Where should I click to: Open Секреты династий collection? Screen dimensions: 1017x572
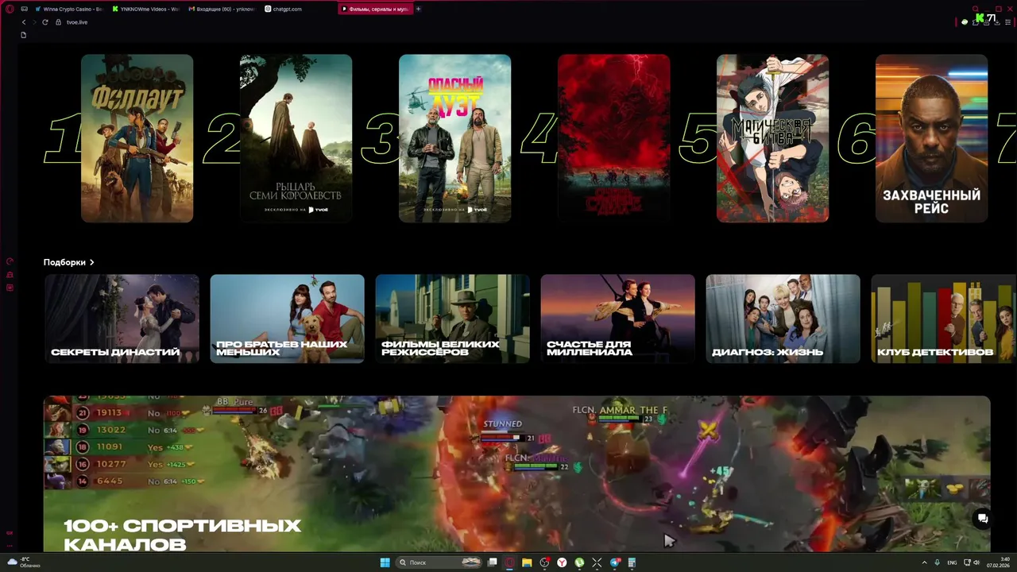click(x=122, y=319)
